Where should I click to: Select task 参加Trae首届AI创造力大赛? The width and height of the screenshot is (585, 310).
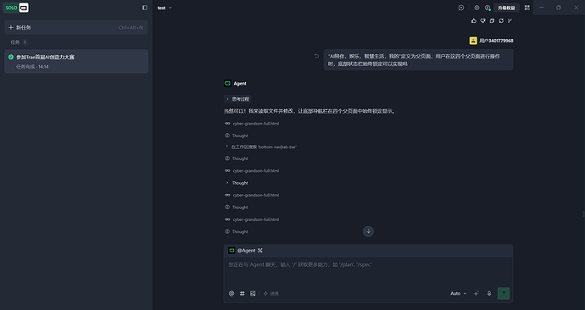coord(76,62)
